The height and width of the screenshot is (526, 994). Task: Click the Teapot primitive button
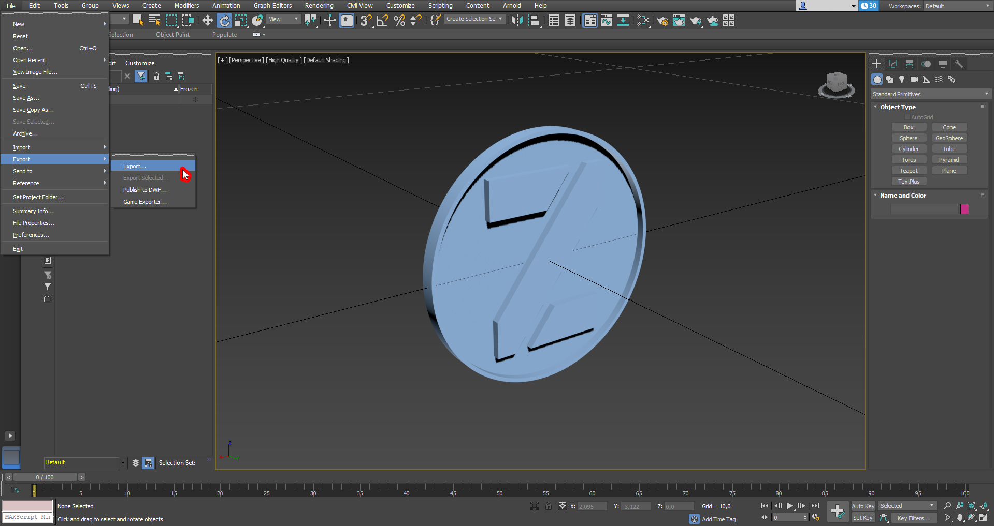(909, 171)
